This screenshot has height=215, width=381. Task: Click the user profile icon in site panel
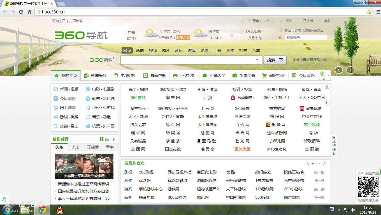[327, 87]
